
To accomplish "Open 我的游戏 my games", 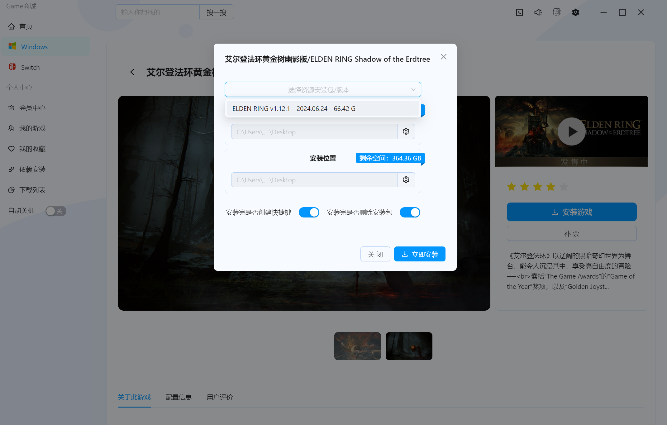I will (x=46, y=128).
